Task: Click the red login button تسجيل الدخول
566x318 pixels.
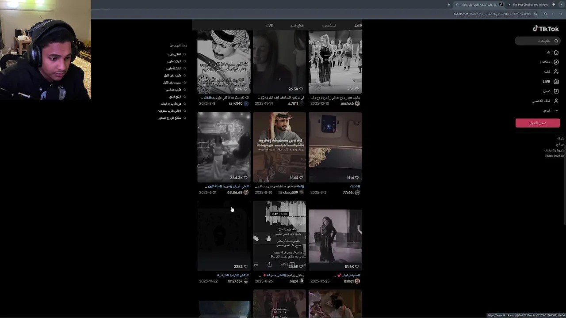Action: coord(538,123)
